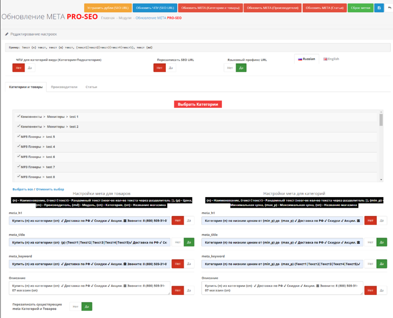The height and width of the screenshot is (318, 393).
Task: Click the Russian flag language tab
Action: tap(306, 59)
